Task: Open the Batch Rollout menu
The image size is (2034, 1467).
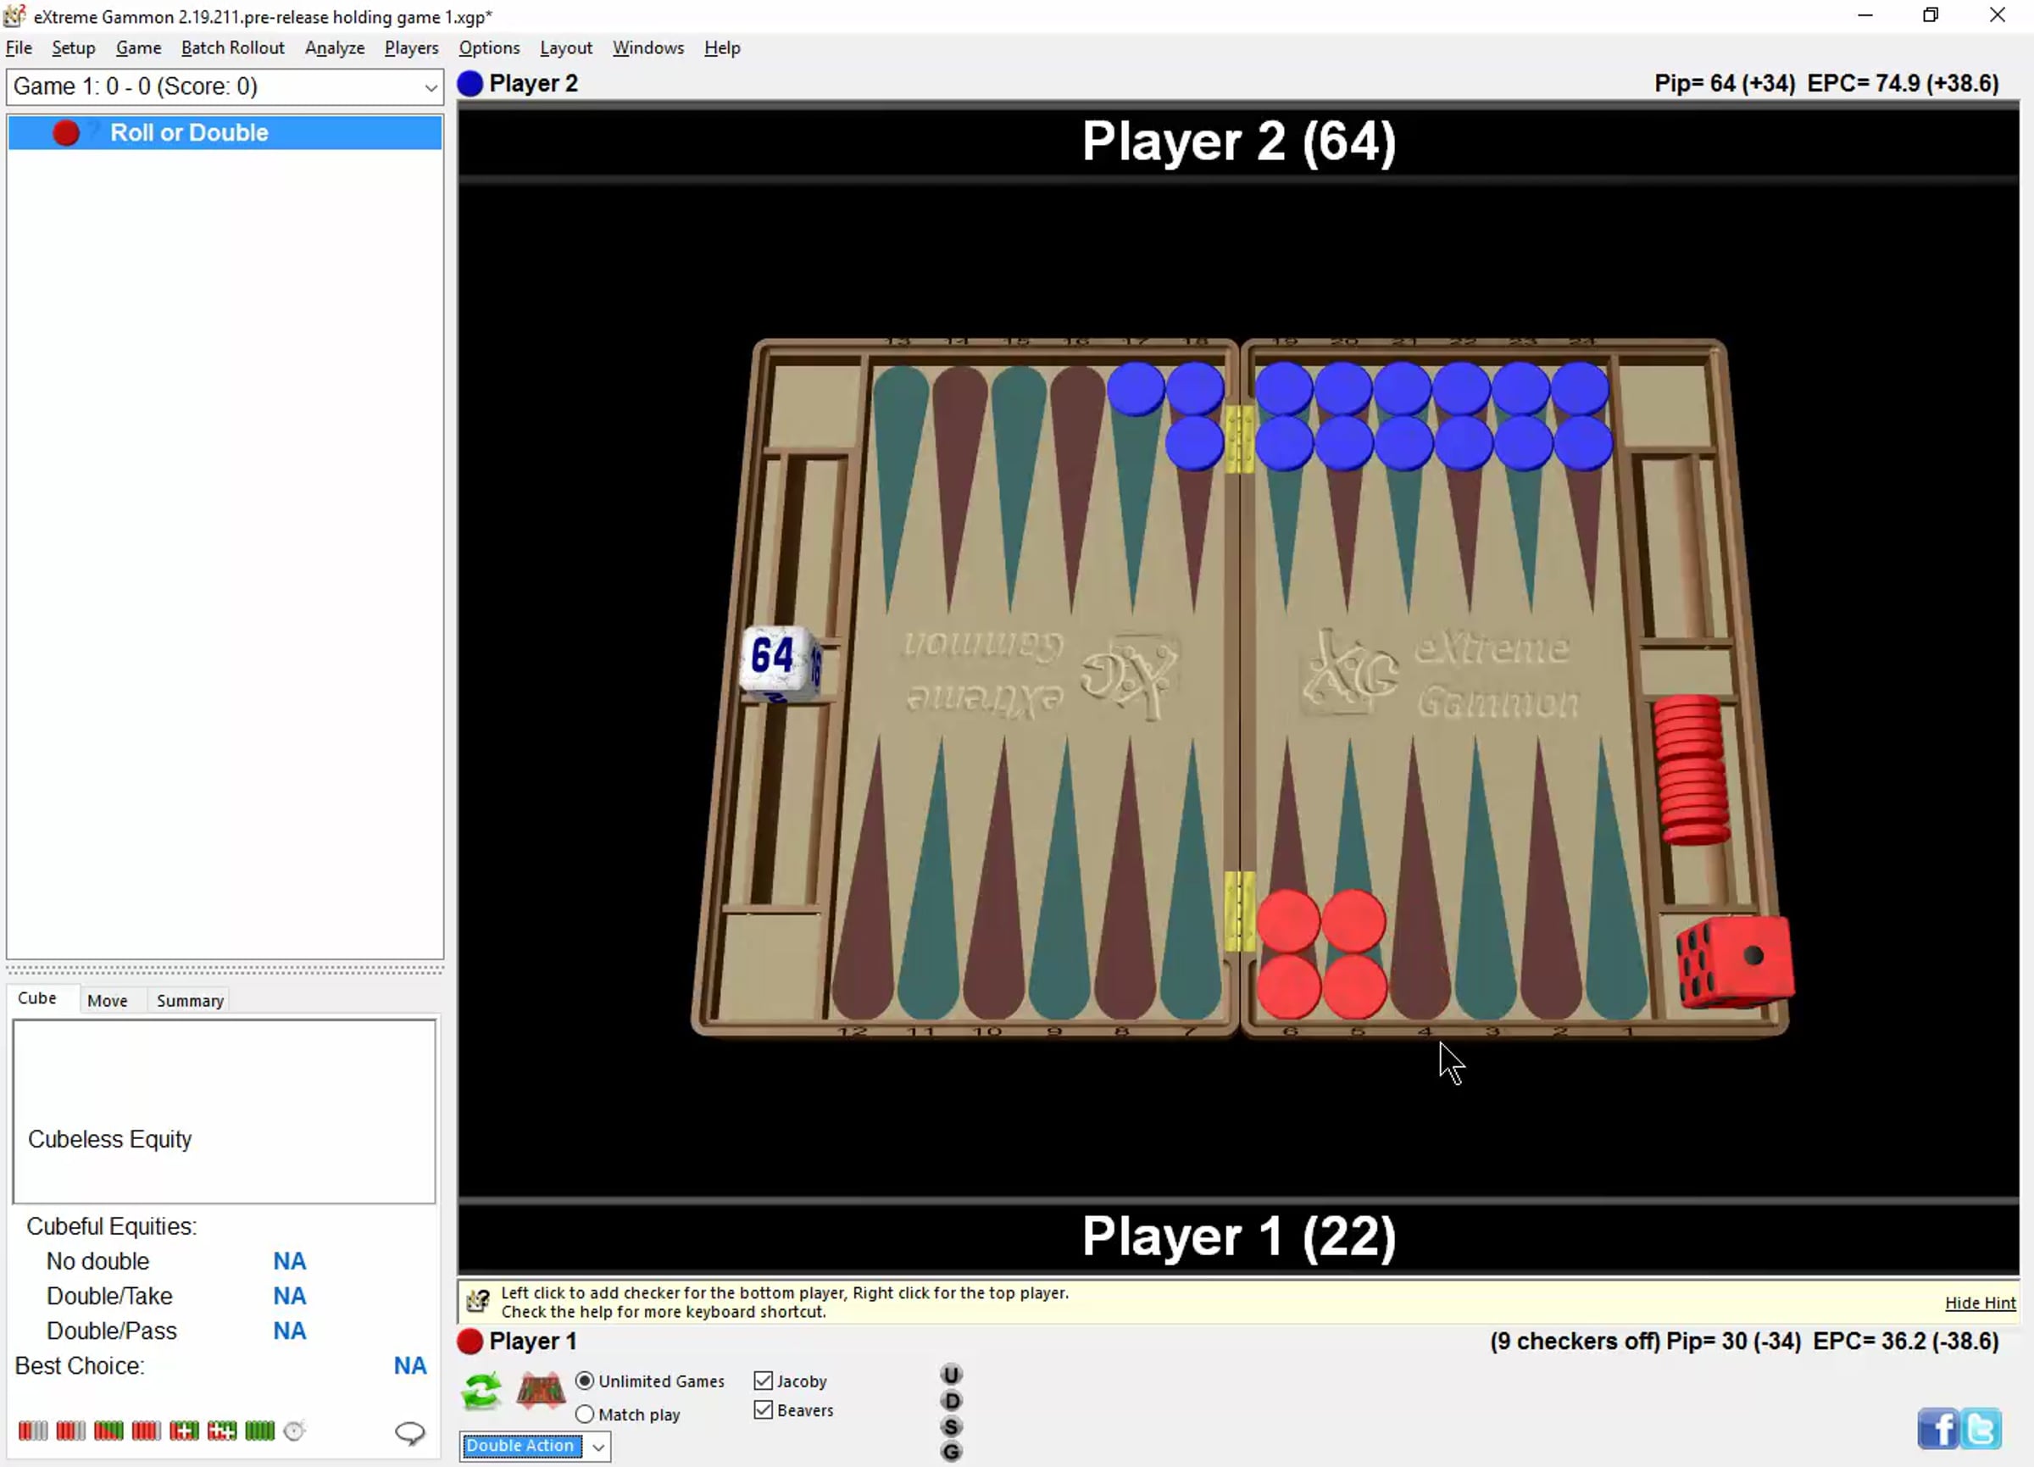Action: pos(233,48)
